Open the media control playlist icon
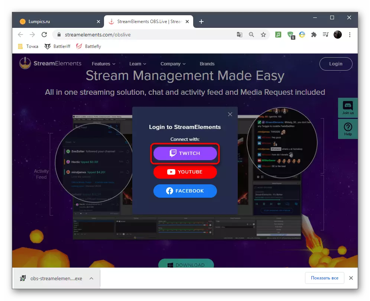Image resolution: width=370 pixels, height=301 pixels. point(326,35)
